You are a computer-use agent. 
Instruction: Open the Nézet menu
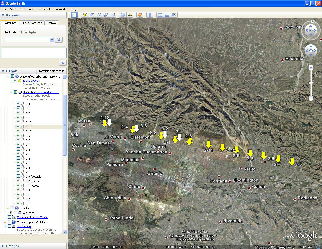(x=32, y=9)
